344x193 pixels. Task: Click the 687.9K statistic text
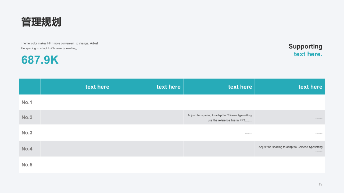(40, 60)
